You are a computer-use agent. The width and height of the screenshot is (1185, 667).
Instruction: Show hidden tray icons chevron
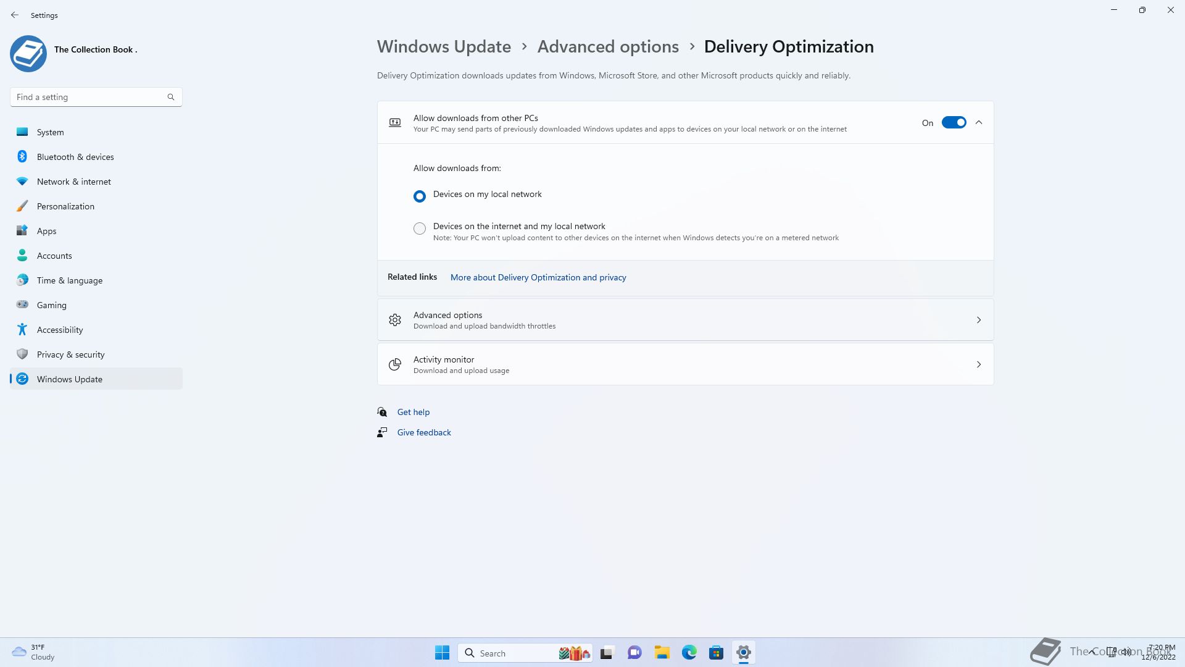pos(1092,652)
